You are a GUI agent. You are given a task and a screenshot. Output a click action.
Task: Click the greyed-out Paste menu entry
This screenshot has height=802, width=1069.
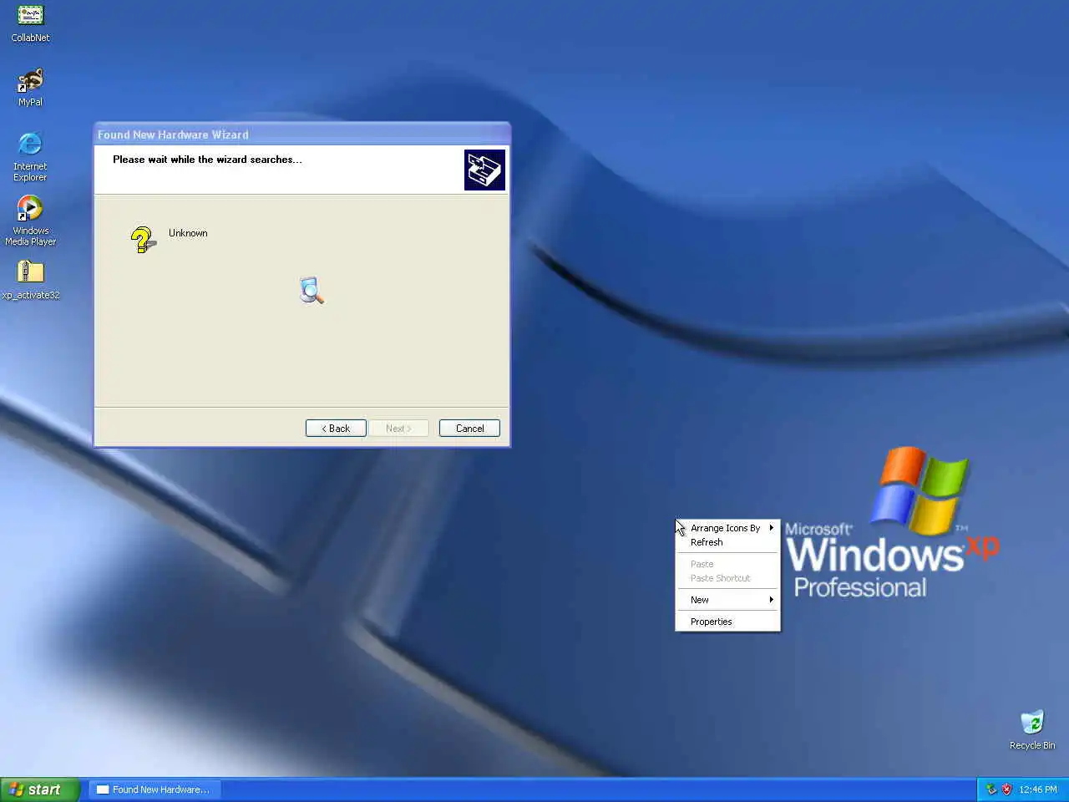[727, 564]
